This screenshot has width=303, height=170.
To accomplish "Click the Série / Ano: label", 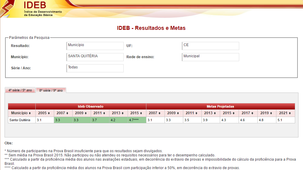I will 21,68.
